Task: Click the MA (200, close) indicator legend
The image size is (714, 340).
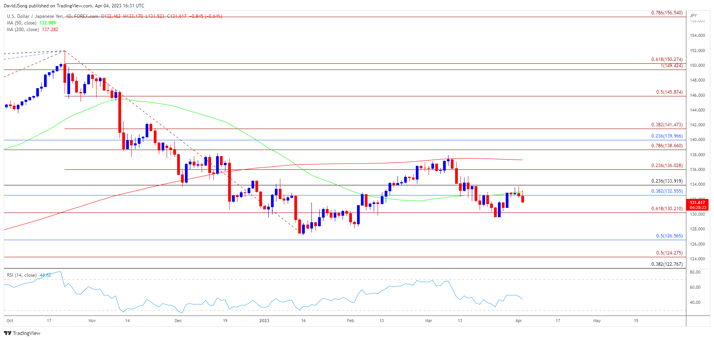Action: pos(23,30)
